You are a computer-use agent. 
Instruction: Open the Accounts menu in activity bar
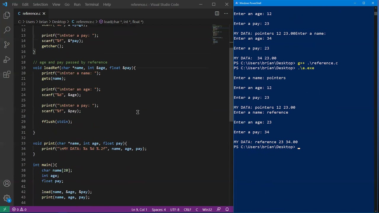pos(7,183)
